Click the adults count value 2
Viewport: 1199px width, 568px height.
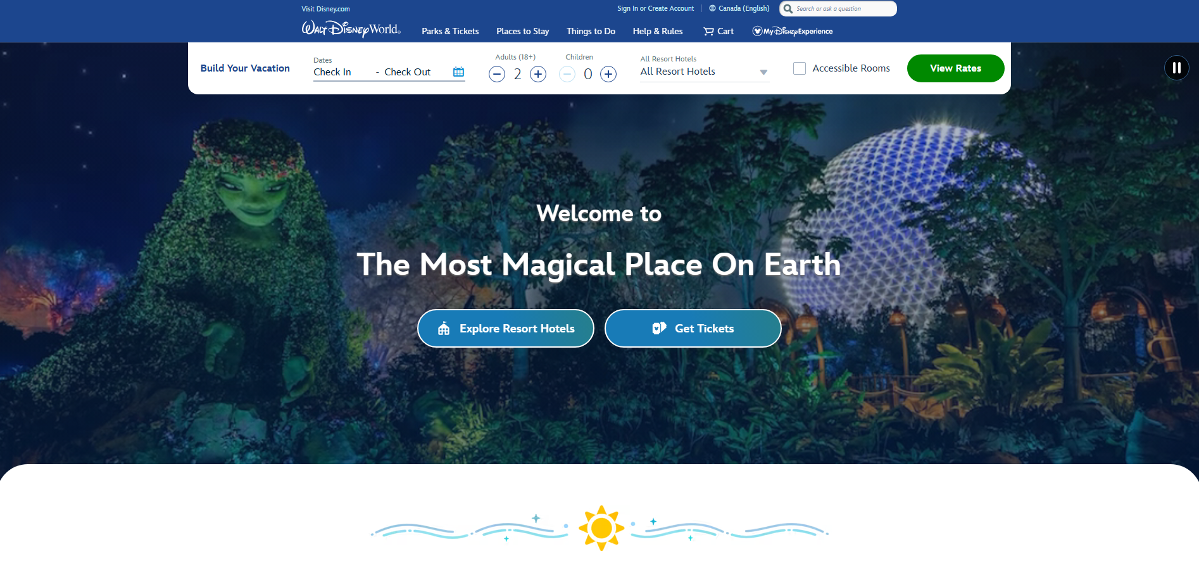tap(517, 74)
